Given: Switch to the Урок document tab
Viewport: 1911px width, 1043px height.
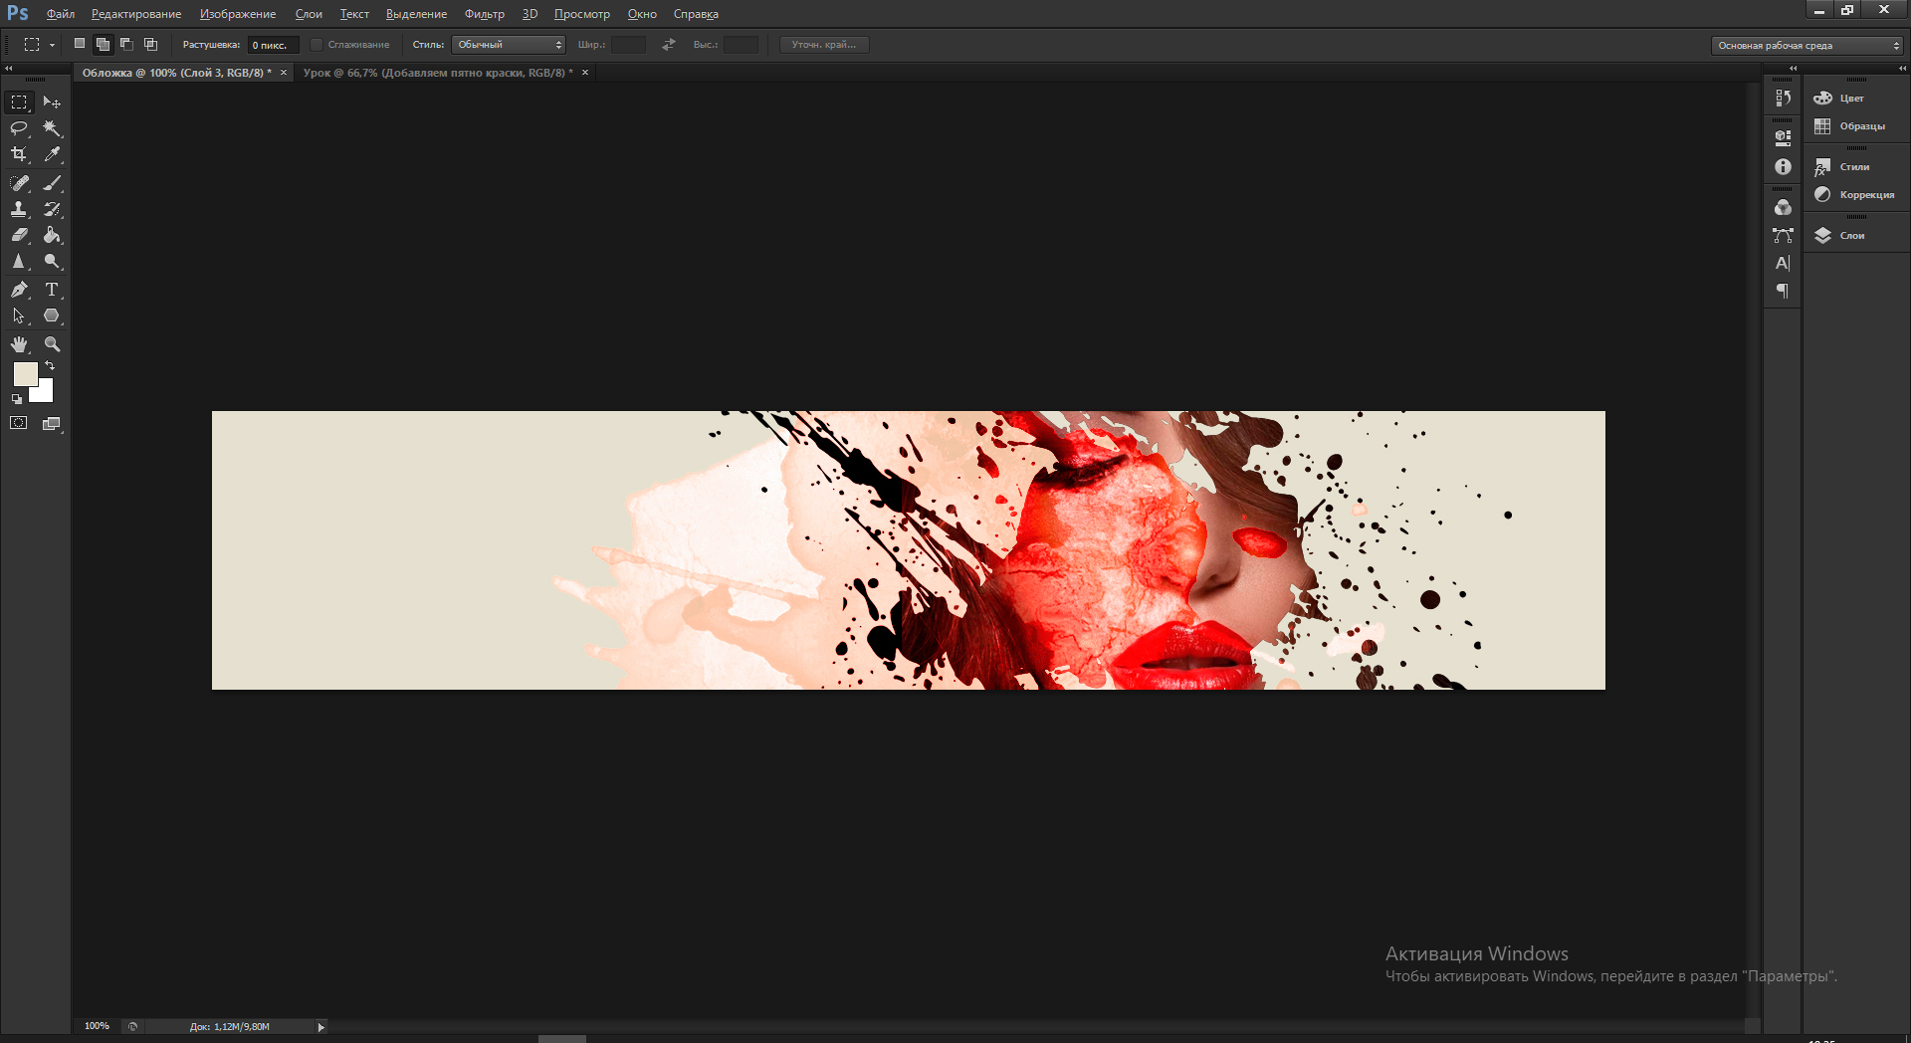Looking at the screenshot, I should point(438,73).
